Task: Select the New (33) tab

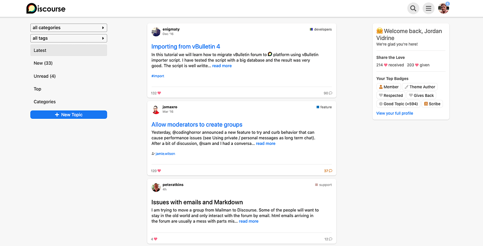Action: point(43,63)
